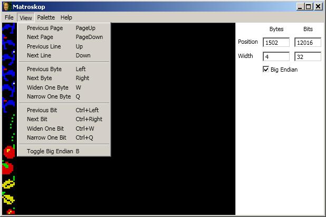Choose Previous Page from View menu
The height and width of the screenshot is (217, 326).
64,28
